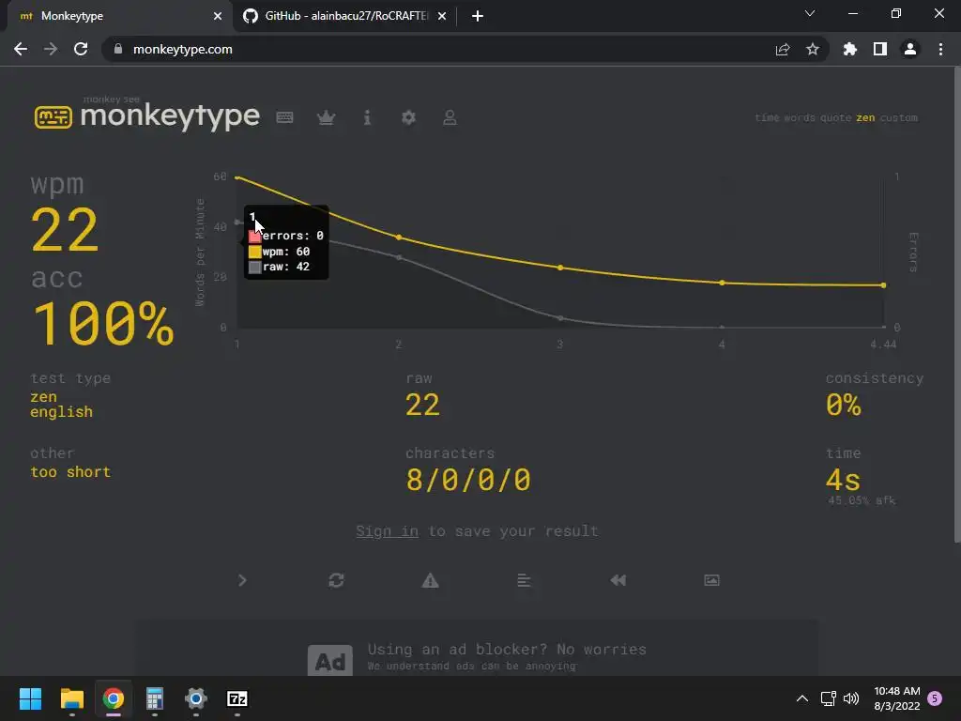The height and width of the screenshot is (721, 961).
Task: Open a new browser tab
Action: (478, 16)
